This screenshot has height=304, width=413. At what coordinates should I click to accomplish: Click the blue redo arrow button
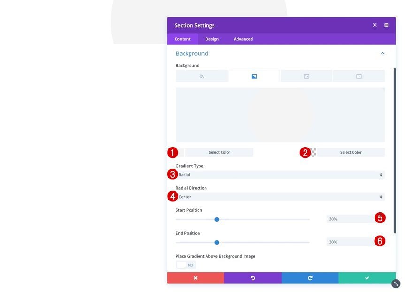(x=310, y=278)
